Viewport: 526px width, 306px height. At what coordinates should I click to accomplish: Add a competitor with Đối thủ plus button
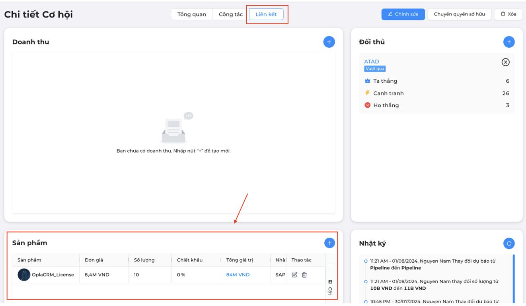coord(509,42)
